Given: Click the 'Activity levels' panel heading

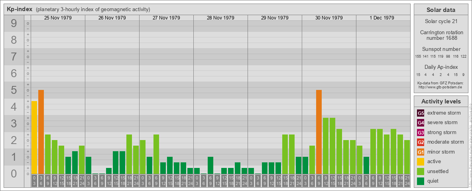Looking at the screenshot, I should [441, 101].
